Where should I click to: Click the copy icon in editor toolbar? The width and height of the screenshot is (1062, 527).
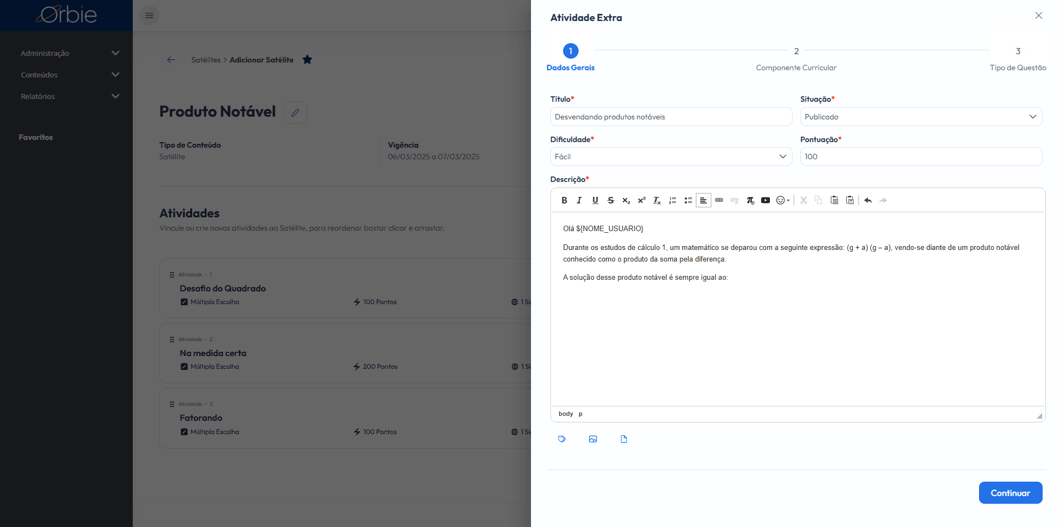(819, 200)
